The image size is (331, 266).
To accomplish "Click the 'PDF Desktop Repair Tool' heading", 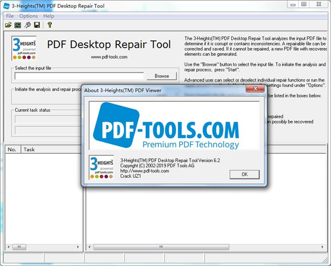I will point(109,45).
